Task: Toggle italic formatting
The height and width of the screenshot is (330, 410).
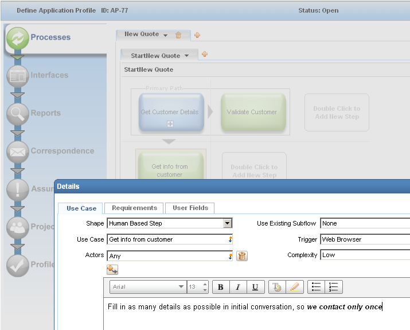Action: (x=238, y=287)
